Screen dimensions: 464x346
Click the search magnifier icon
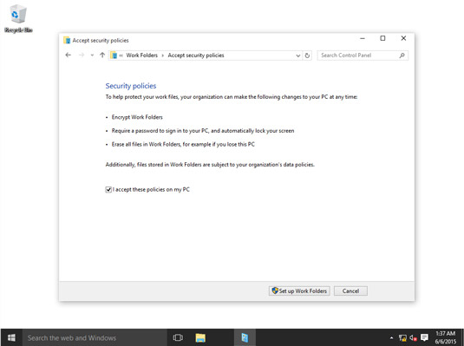(x=402, y=55)
